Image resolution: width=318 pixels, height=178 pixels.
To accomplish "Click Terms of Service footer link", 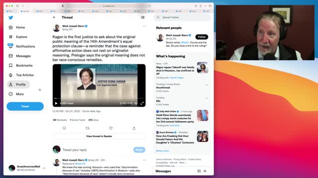I will pyautogui.click(x=163, y=159).
